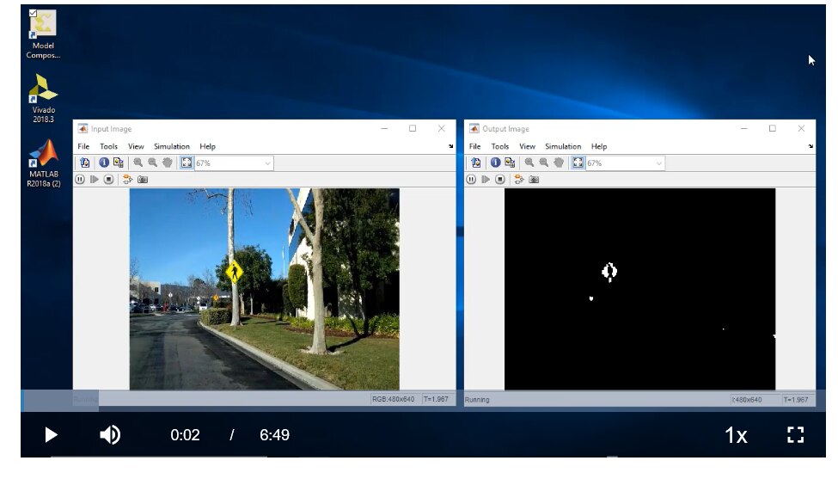Screen dimensions: 838x479
Task: Mute the video using the speaker icon
Action: (110, 434)
